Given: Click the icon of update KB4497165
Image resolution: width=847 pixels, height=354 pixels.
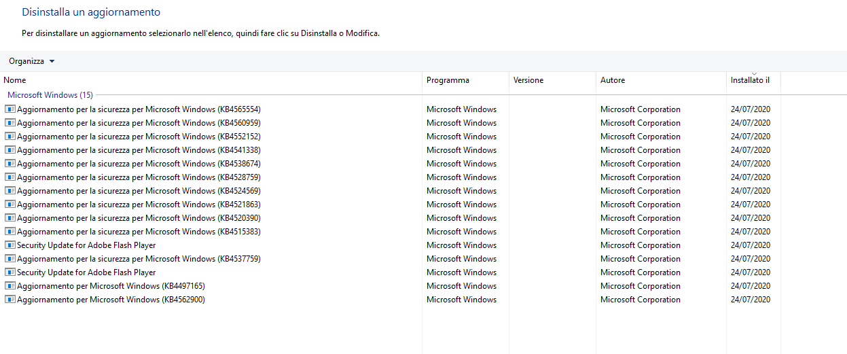Looking at the screenshot, I should click(x=10, y=286).
